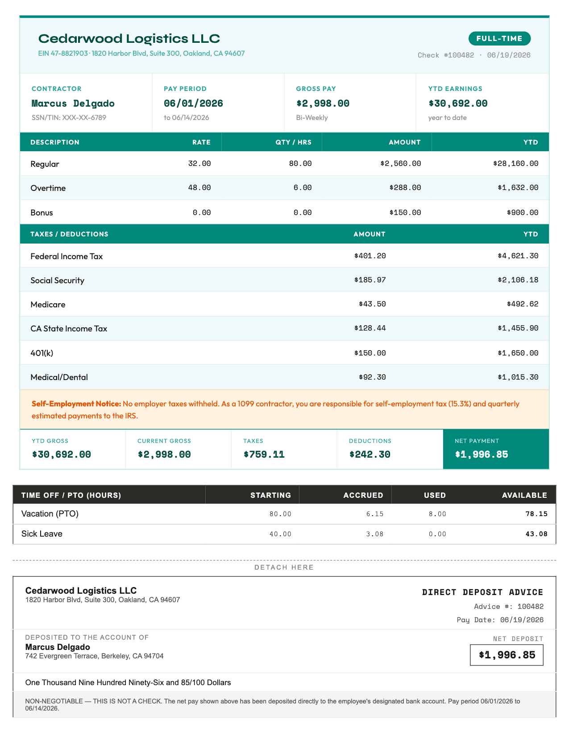Image resolution: width=569 pixels, height=736 pixels.
Task: Click the RATE column header
Action: [202, 142]
